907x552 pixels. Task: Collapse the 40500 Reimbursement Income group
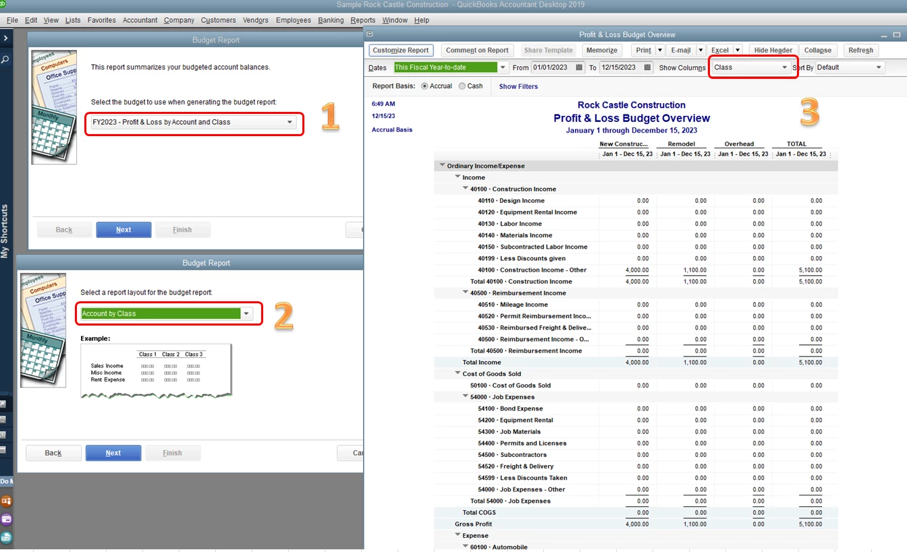click(x=466, y=293)
